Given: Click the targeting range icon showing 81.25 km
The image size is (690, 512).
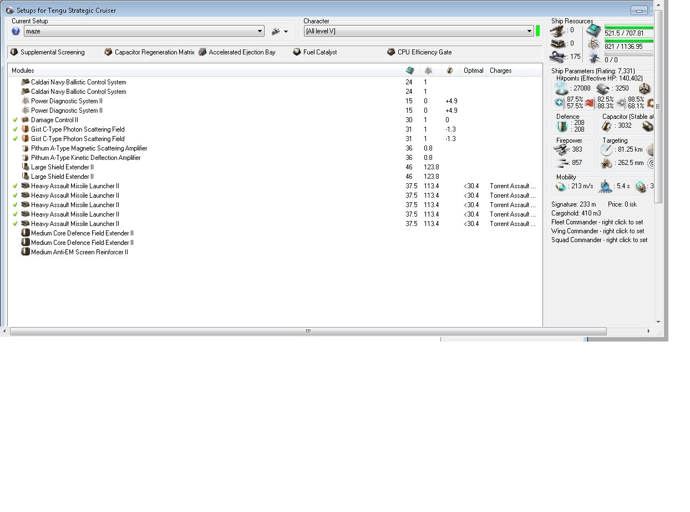Looking at the screenshot, I should coord(607,150).
